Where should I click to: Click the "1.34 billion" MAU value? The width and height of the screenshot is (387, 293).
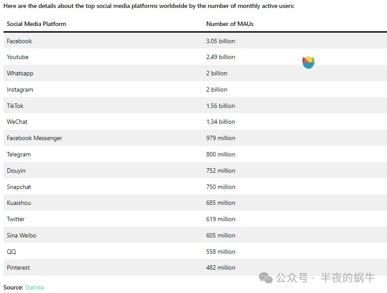[x=221, y=122]
